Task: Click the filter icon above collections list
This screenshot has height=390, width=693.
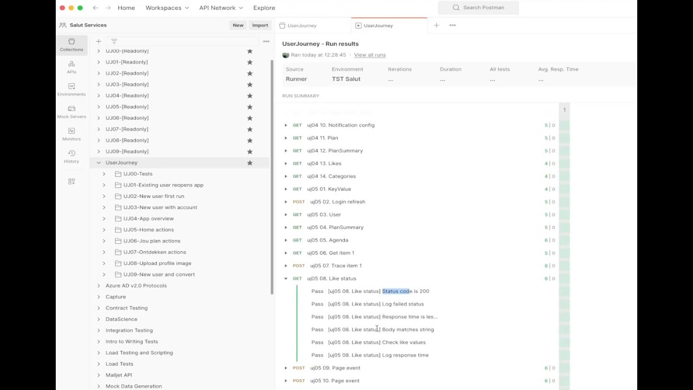Action: point(114,41)
